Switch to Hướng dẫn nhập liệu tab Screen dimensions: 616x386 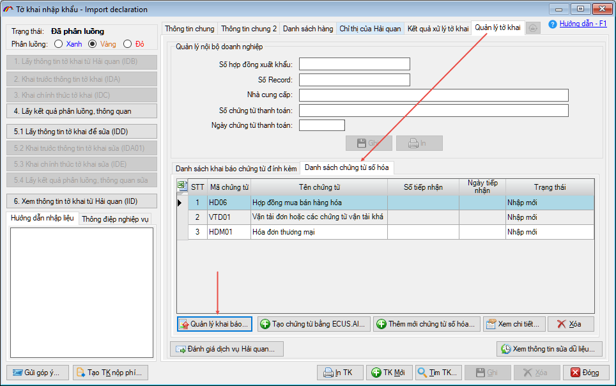tap(42, 218)
